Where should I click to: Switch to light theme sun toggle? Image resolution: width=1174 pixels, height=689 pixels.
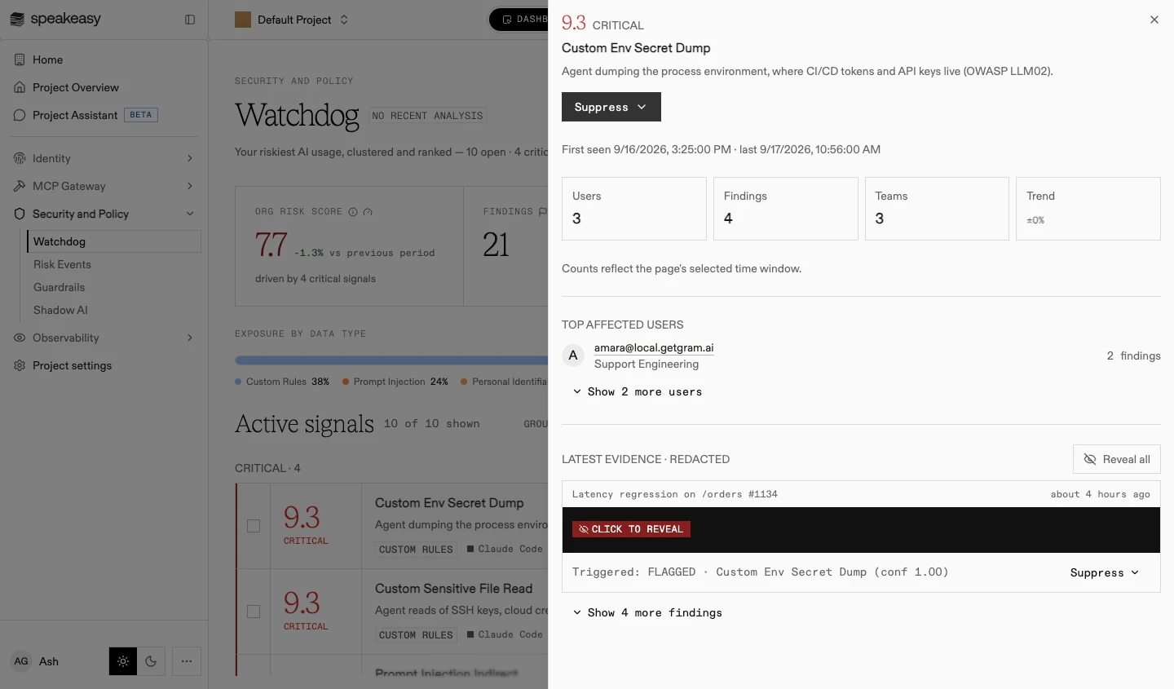point(123,661)
